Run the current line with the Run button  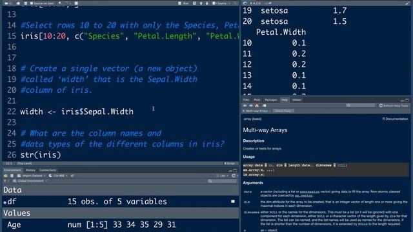click(x=183, y=3)
